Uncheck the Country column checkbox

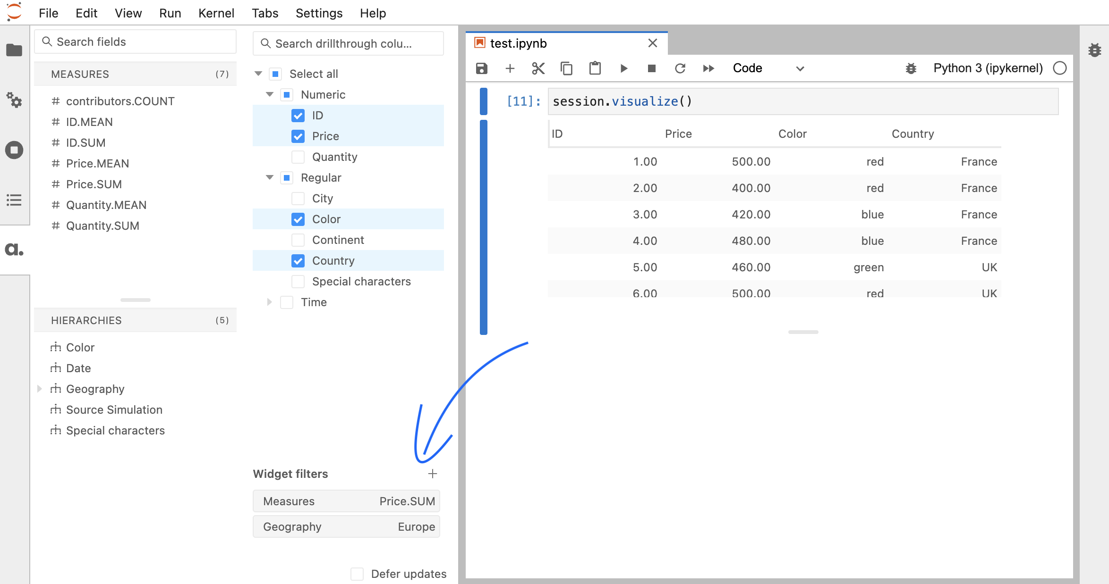pyautogui.click(x=298, y=261)
